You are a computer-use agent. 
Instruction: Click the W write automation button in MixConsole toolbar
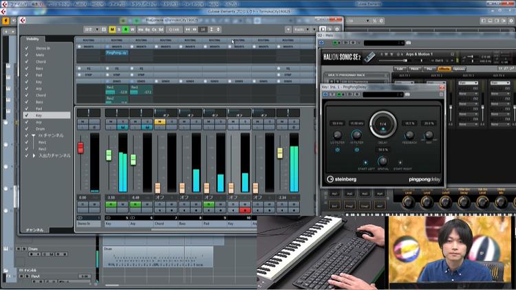132,30
